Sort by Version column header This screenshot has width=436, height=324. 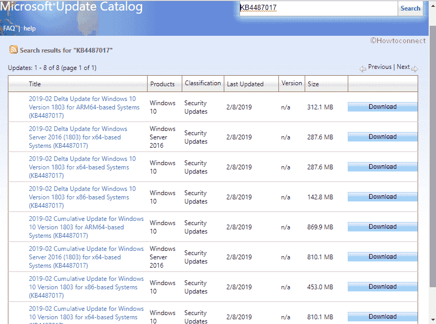click(292, 83)
